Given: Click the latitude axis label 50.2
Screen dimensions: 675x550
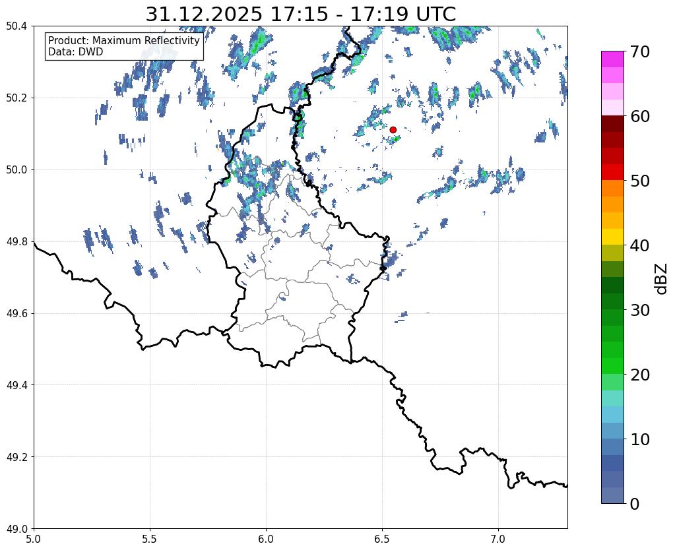Looking at the screenshot, I should tap(16, 98).
